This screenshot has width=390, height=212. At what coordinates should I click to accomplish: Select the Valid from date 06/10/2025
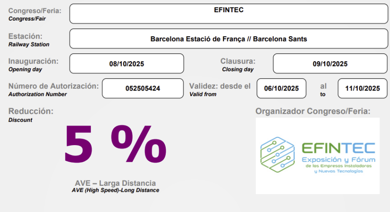click(x=281, y=88)
